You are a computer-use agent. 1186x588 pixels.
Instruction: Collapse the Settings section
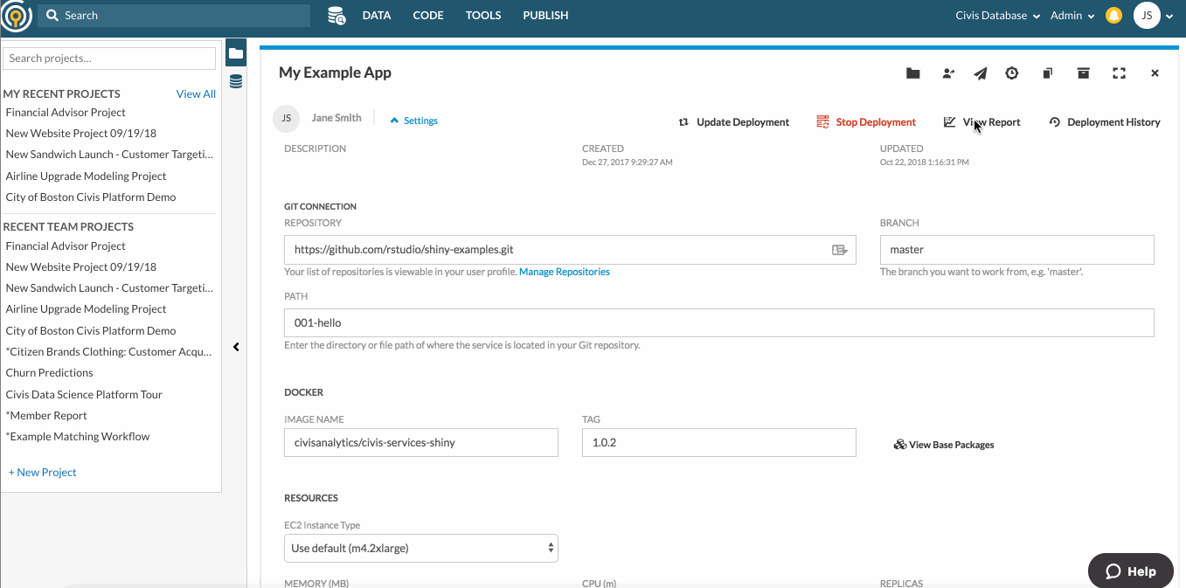coord(413,120)
